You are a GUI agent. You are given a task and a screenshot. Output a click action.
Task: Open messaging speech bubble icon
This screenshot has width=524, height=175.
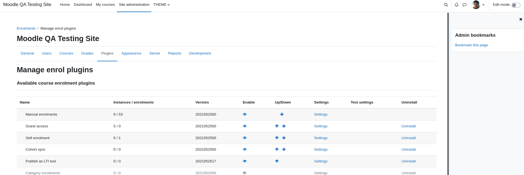[465, 5]
